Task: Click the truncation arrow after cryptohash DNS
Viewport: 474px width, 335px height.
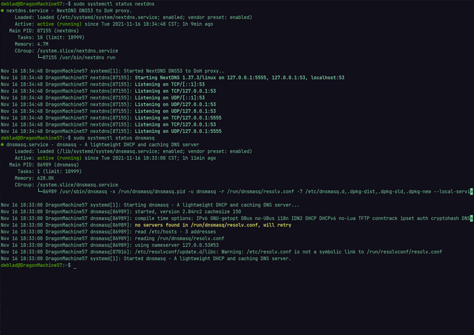Action: 471,218
